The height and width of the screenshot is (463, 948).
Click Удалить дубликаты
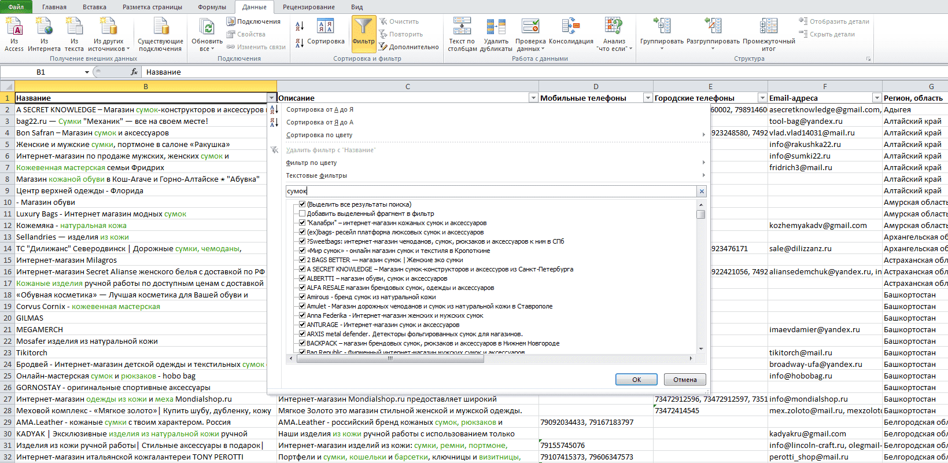(x=496, y=35)
